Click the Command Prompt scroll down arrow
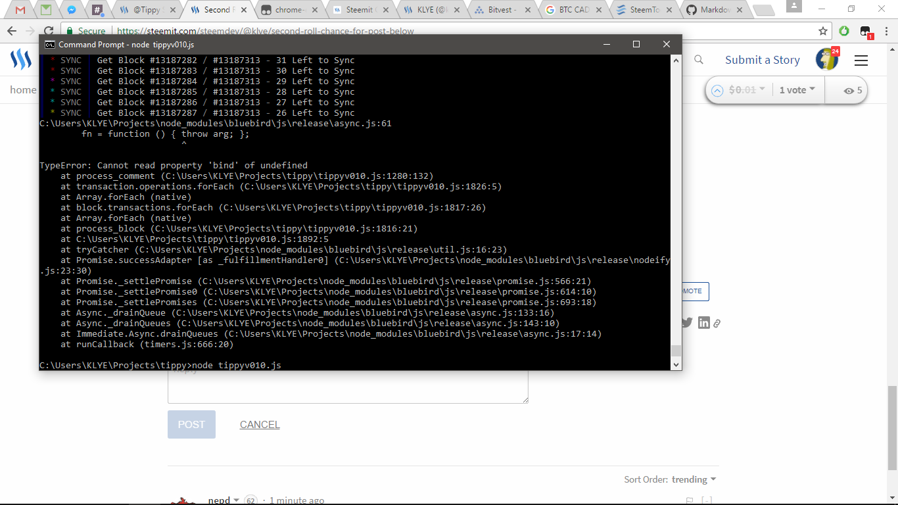This screenshot has height=505, width=898. [x=676, y=364]
